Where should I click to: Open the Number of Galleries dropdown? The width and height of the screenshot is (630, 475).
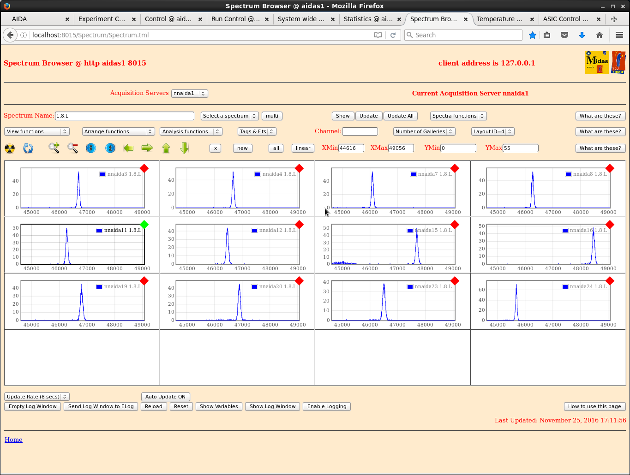click(424, 132)
